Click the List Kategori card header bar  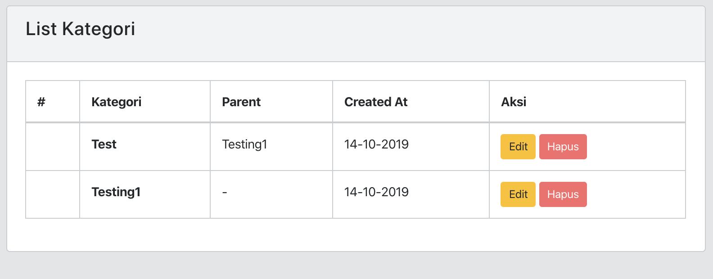click(x=356, y=34)
